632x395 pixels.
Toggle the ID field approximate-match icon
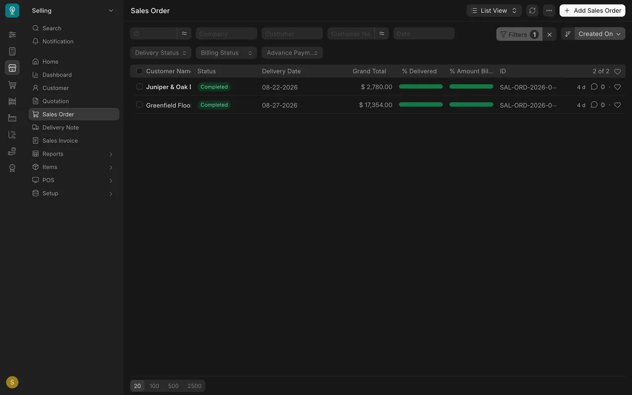[184, 34]
